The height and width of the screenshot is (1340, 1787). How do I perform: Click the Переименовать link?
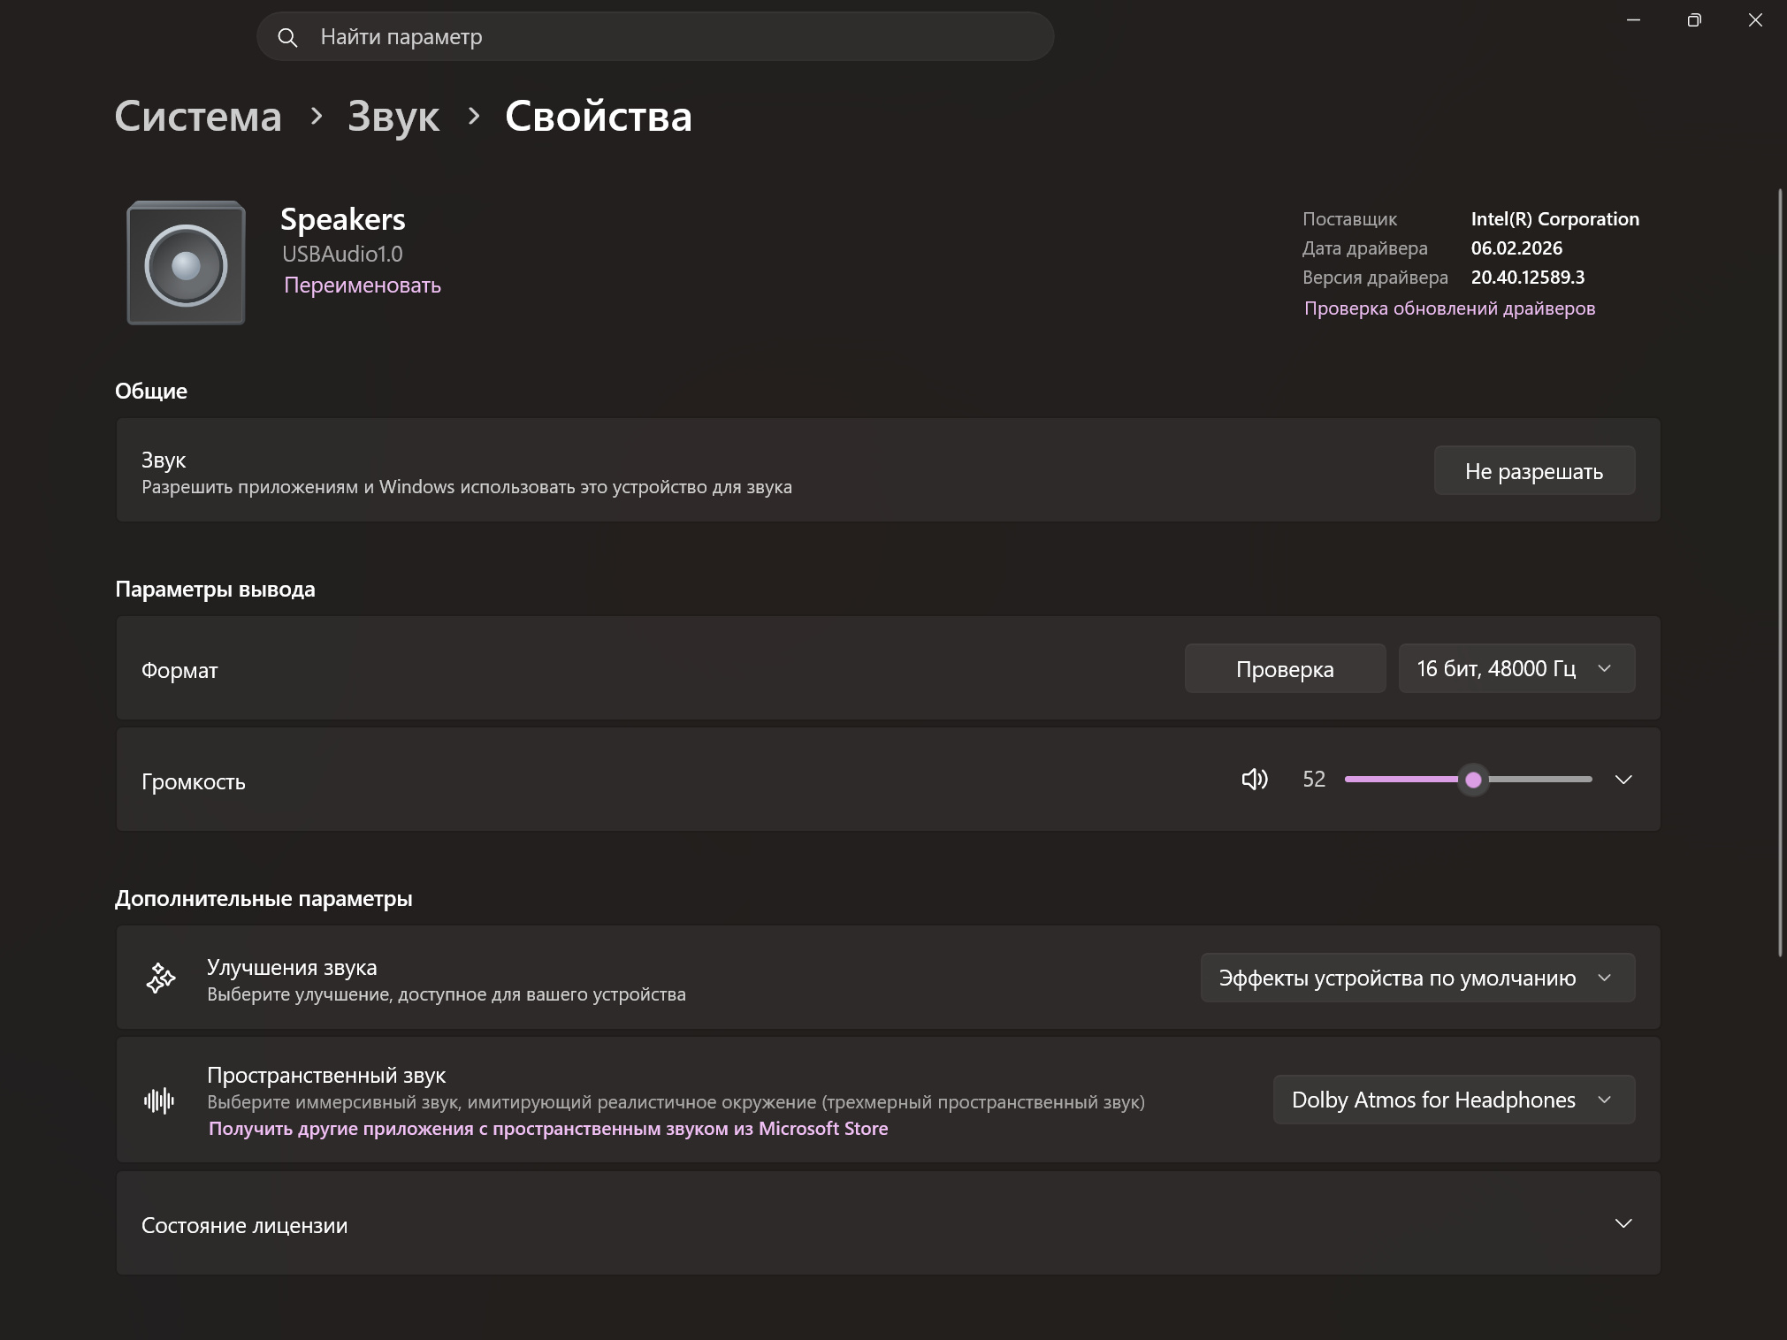tap(363, 285)
